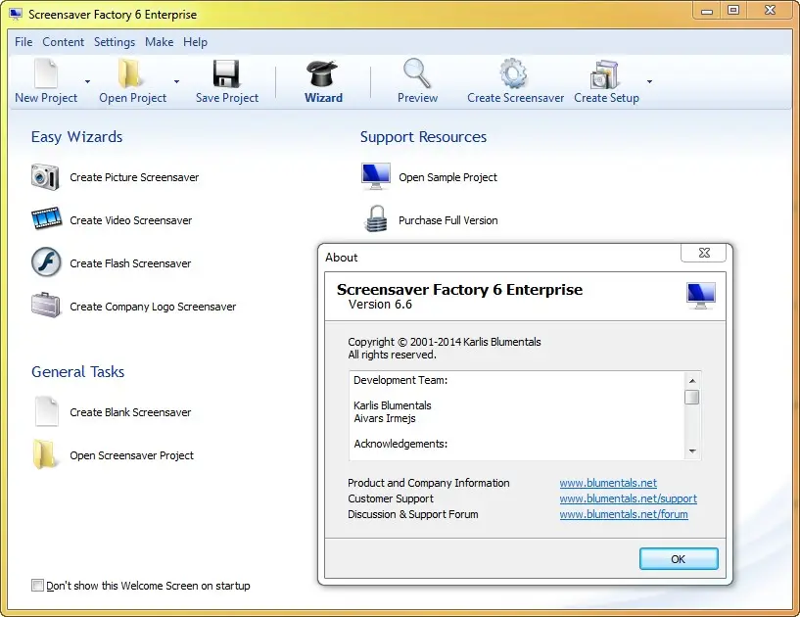This screenshot has height=617, width=800.
Task: Open the Settings menu
Action: 115,42
